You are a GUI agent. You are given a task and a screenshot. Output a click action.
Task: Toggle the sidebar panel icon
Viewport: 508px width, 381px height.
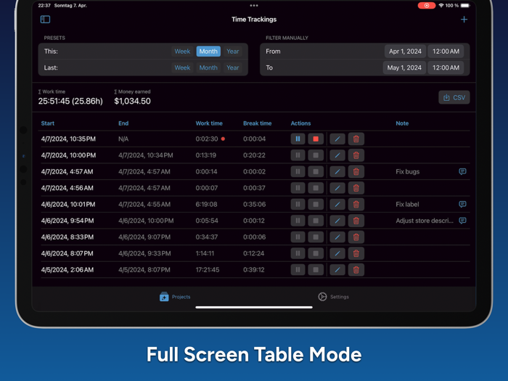coord(45,20)
